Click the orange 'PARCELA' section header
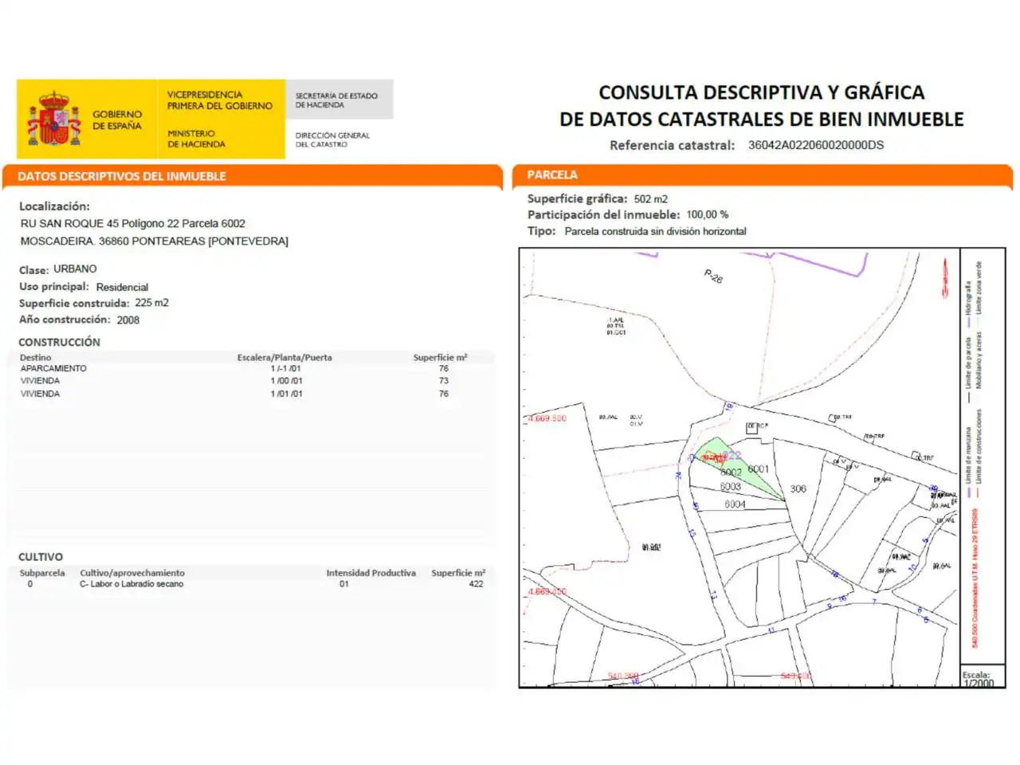This screenshot has height=765, width=1020. click(552, 175)
